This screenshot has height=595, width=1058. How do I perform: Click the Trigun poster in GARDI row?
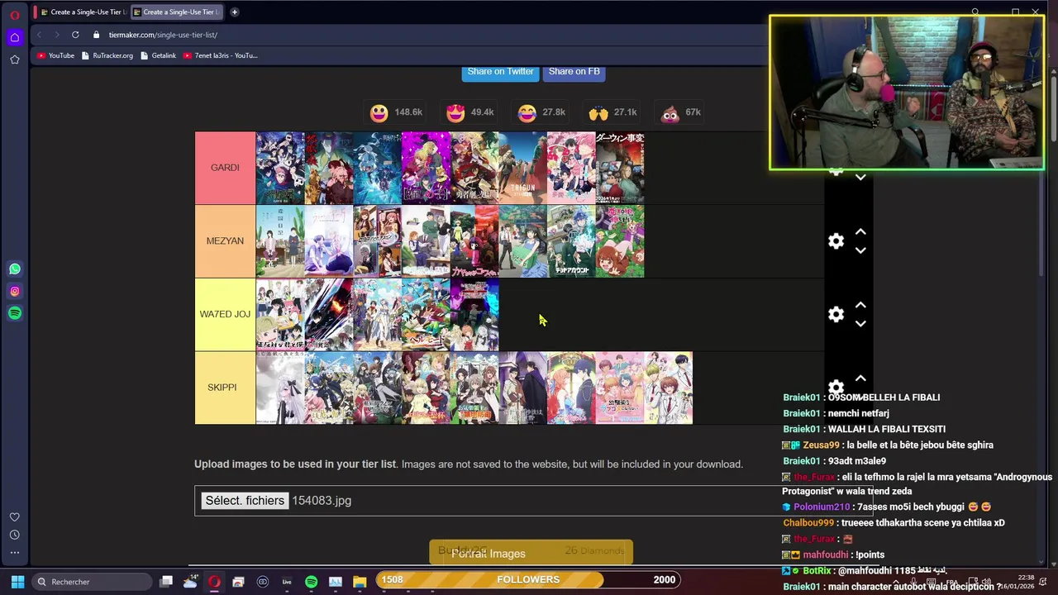523,168
